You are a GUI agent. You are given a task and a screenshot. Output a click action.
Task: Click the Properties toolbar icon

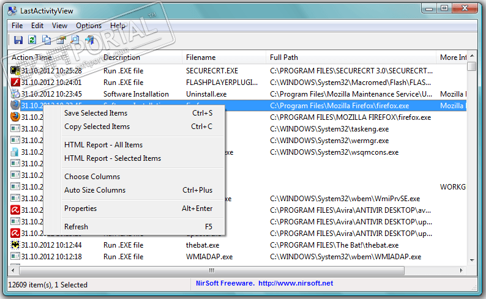(61, 40)
